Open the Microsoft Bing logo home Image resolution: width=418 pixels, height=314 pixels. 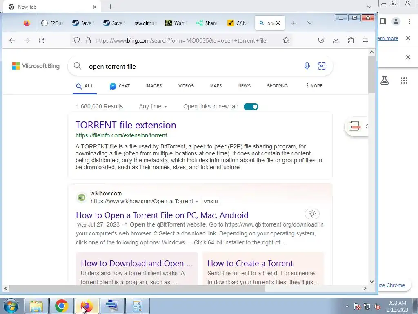pos(36,66)
